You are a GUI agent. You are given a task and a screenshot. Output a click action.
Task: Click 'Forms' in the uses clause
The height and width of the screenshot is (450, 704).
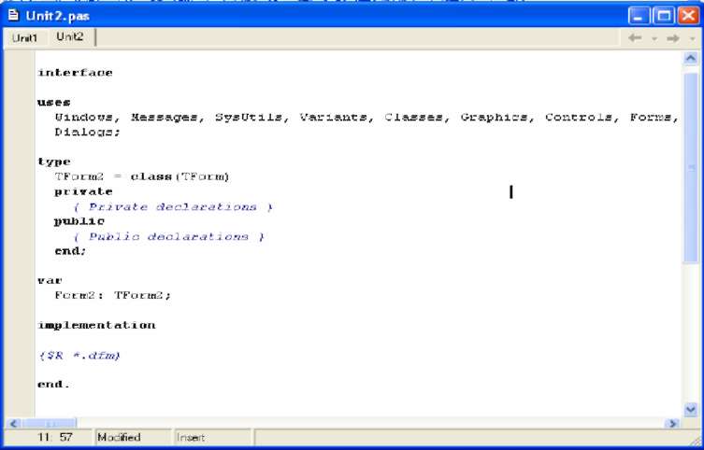tap(651, 118)
